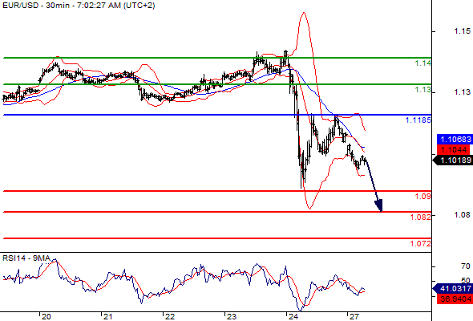
Task: Click the black "1.13" price axis value
Action: [462, 91]
